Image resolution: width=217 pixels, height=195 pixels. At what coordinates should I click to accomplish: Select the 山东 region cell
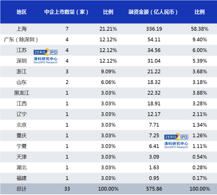(22, 82)
